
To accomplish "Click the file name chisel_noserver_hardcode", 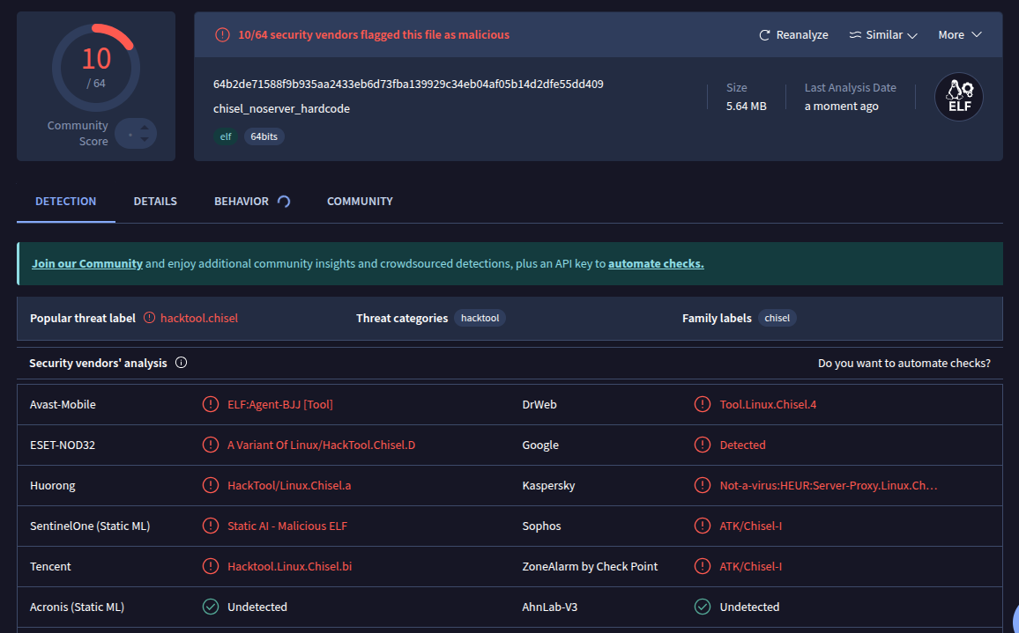I will pos(281,108).
